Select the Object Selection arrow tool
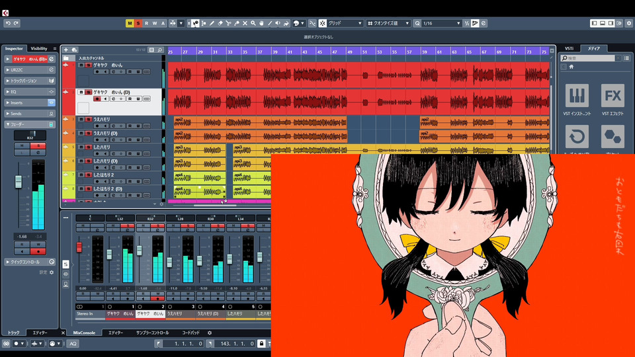The image size is (635, 357). [x=196, y=24]
